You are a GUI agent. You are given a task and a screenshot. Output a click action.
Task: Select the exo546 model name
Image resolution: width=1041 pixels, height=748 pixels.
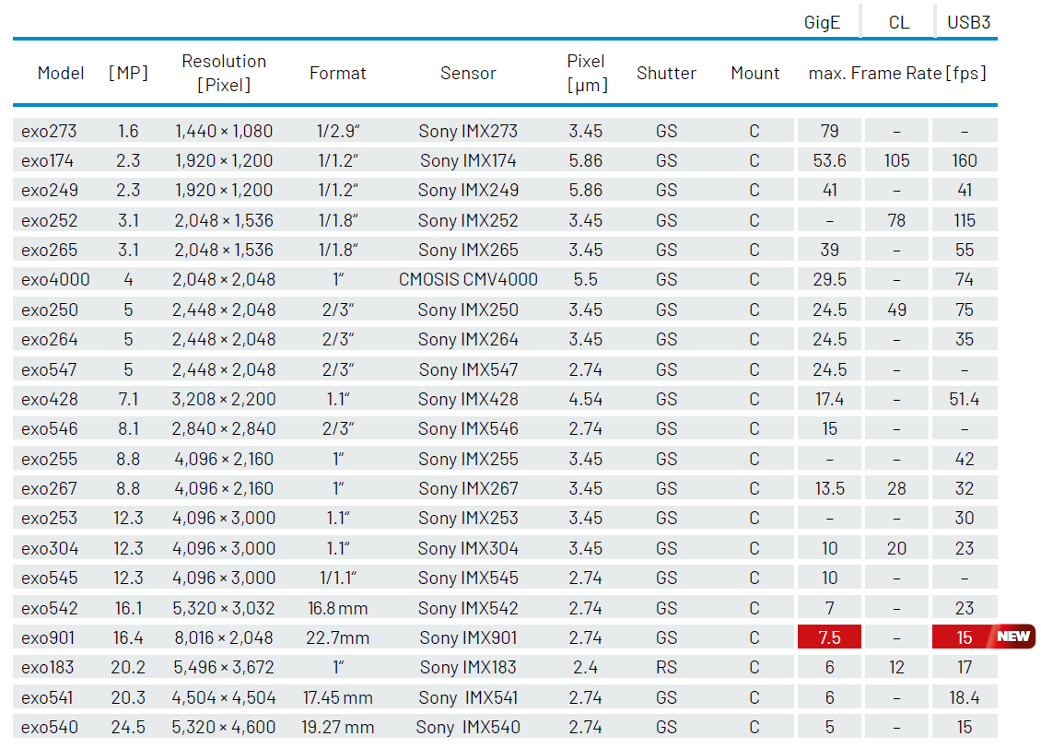(x=49, y=428)
